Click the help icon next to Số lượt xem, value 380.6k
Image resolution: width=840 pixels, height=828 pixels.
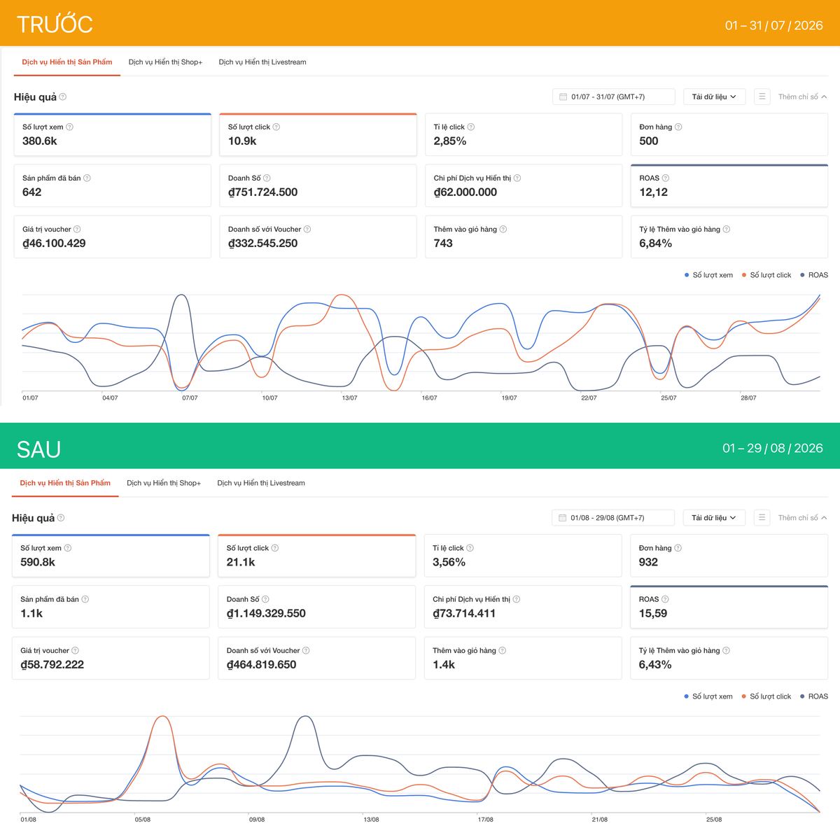coord(69,127)
